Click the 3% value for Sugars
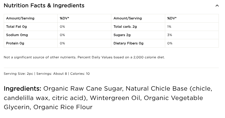225x118 pixels. pos(169,35)
